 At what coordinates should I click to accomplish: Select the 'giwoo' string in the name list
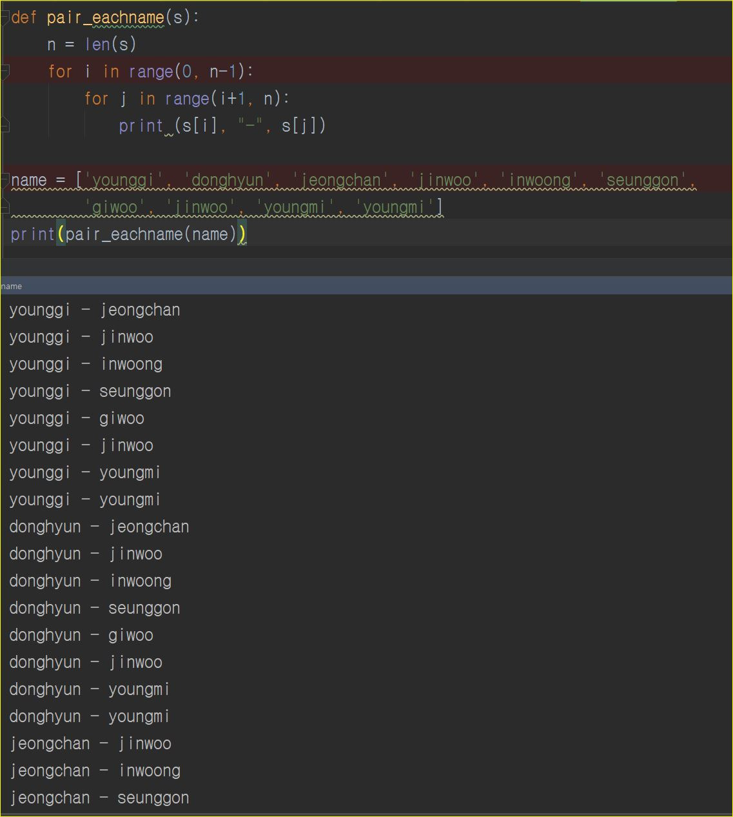(x=115, y=207)
